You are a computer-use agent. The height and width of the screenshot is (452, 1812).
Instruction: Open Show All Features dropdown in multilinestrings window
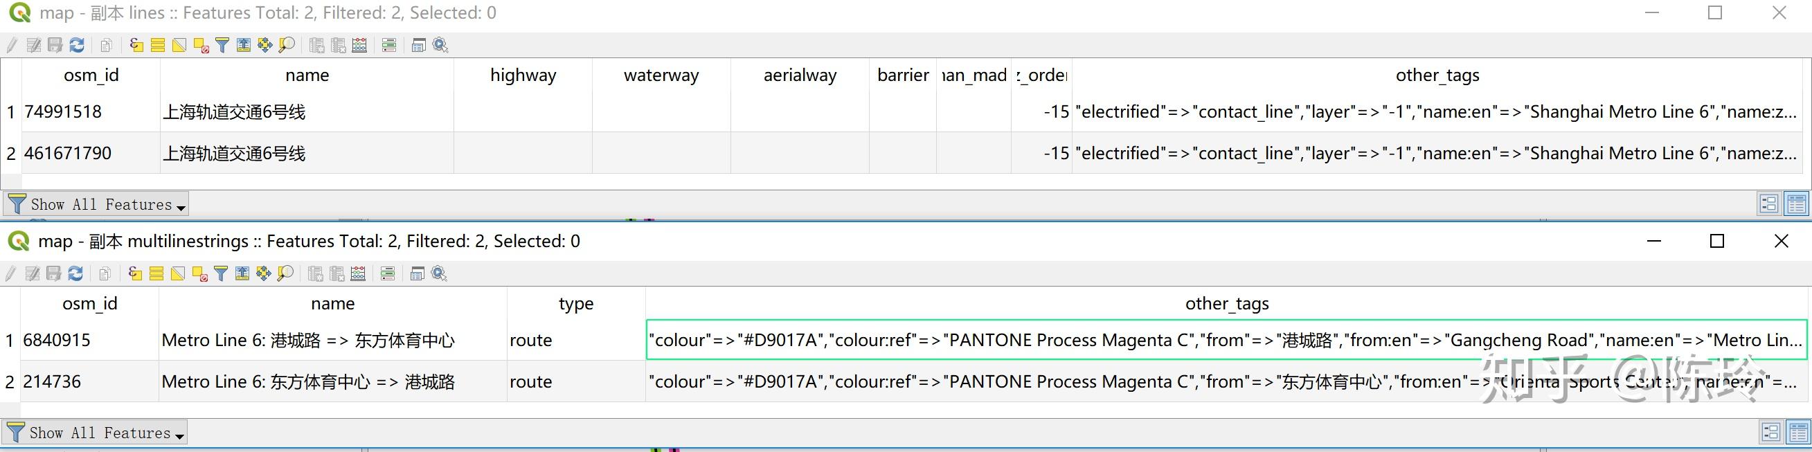click(95, 433)
